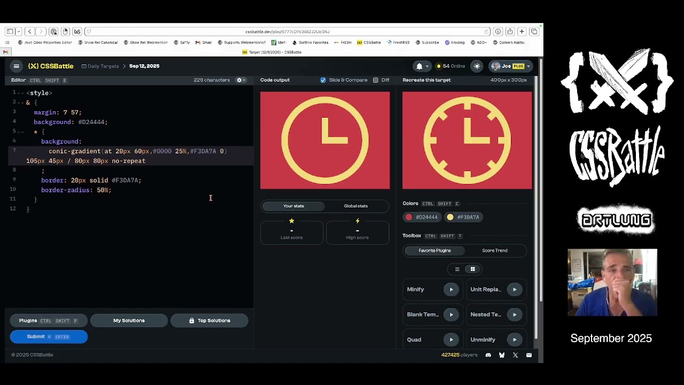Click the CSSBattle logo

point(51,66)
